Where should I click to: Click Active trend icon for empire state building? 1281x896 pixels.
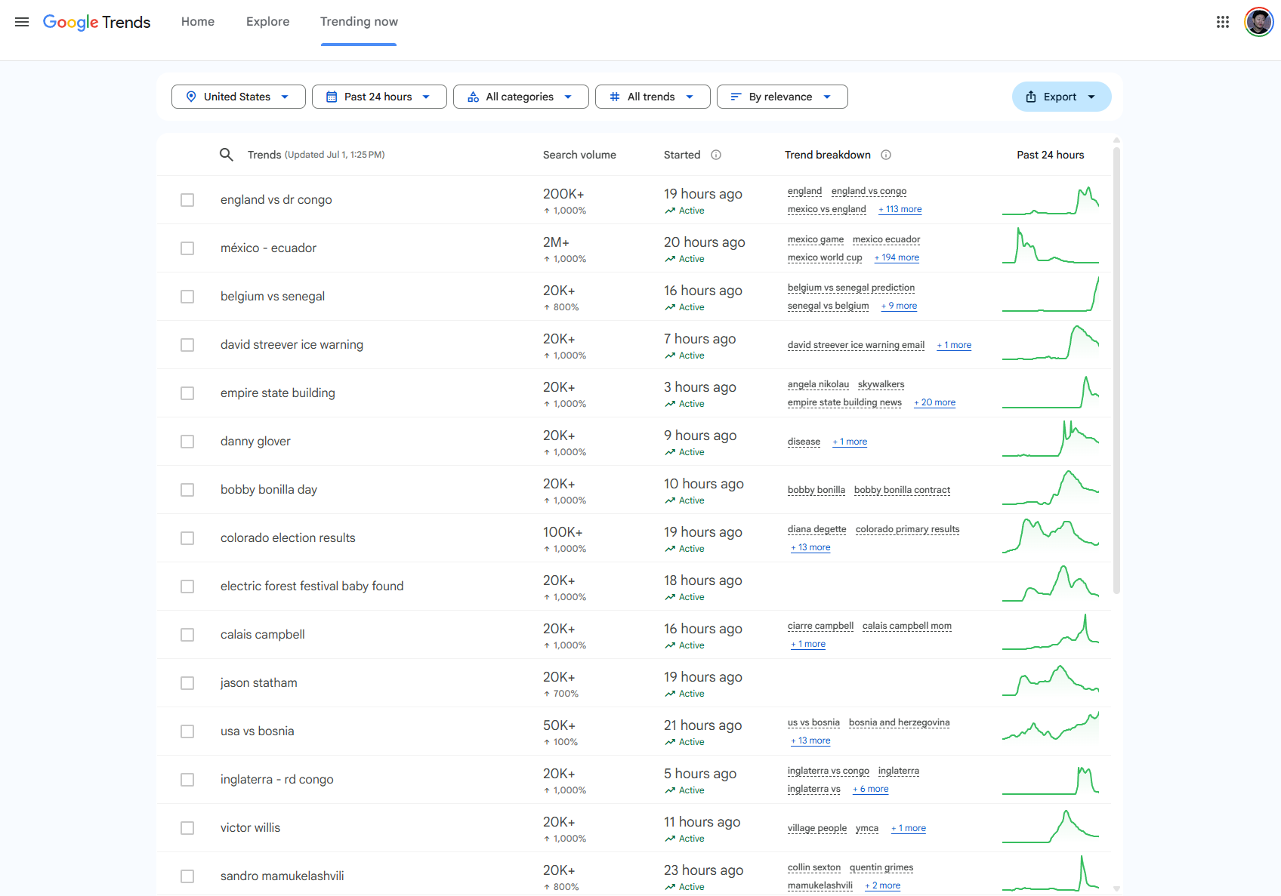coord(670,404)
